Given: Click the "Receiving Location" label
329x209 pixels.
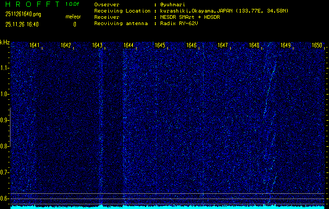Looking at the screenshot, I should click(x=122, y=11).
